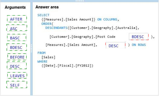
Task: Click the ON ROWS text
Action: (139, 45)
